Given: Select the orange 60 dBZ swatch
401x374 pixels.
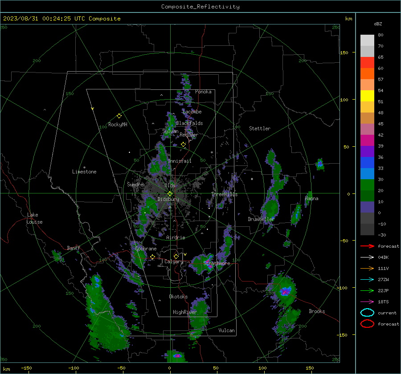Looking at the screenshot, I should click(367, 73).
